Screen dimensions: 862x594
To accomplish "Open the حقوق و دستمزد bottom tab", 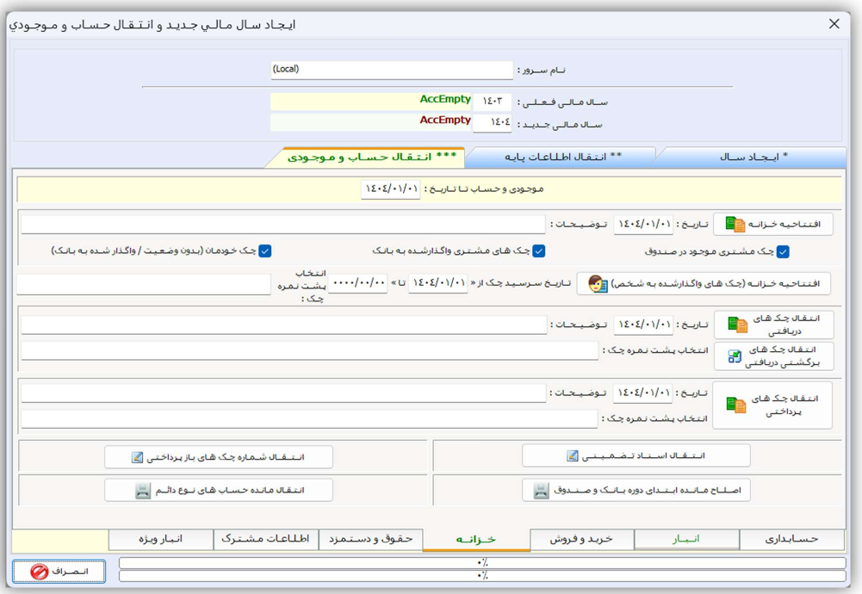I will pyautogui.click(x=371, y=539).
